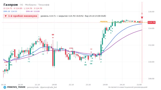Viewport: 161px width, 90px height.
Task: Click the Telegram logo icon
Action: (x=5, y=87)
